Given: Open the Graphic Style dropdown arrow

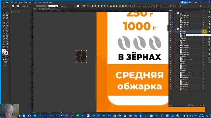Looking at the screenshot, I should [80, 6].
